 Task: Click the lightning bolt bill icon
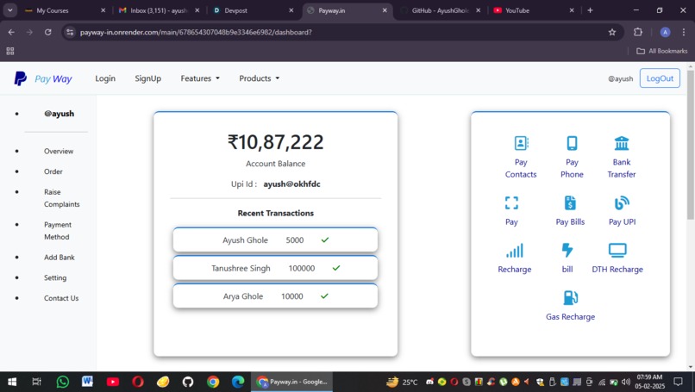(x=567, y=250)
